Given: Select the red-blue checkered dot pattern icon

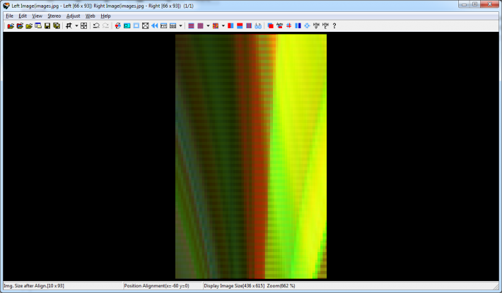Looking at the screenshot, I should coord(200,26).
